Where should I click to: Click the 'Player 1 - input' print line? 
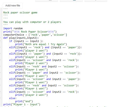(x=22, y=104)
